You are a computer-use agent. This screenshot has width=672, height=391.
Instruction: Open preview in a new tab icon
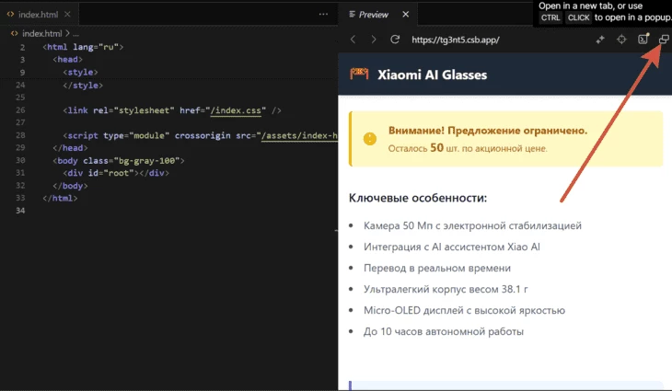(664, 40)
